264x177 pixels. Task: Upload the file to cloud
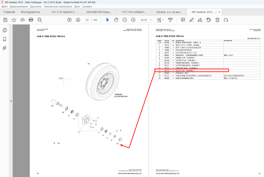tap(22, 20)
